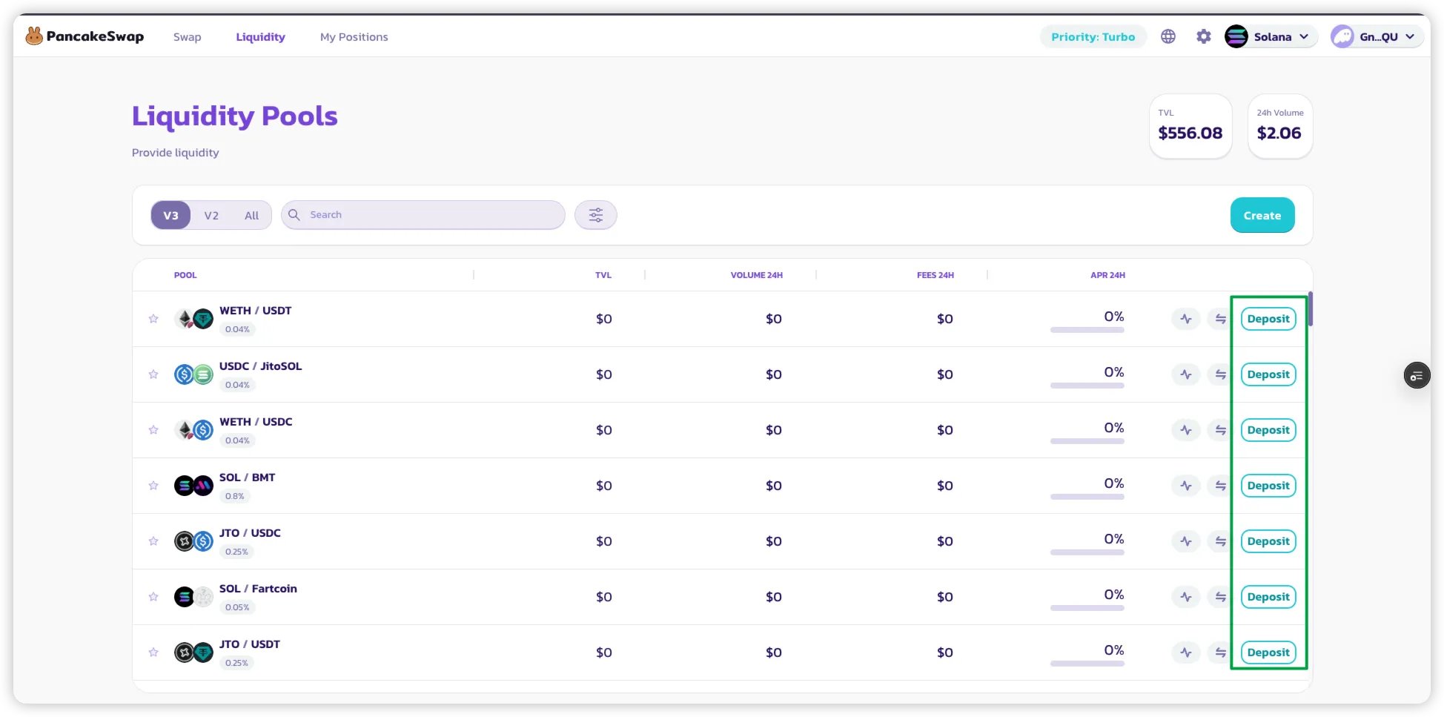Star the SOL / Fartcoin pool
Image resolution: width=1444 pixels, height=717 pixels.
pyautogui.click(x=153, y=597)
